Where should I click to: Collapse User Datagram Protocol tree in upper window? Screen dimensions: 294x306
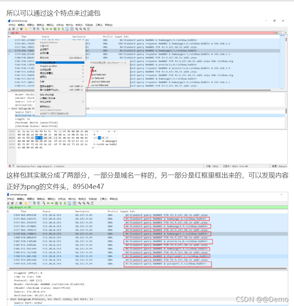tap(9, 109)
